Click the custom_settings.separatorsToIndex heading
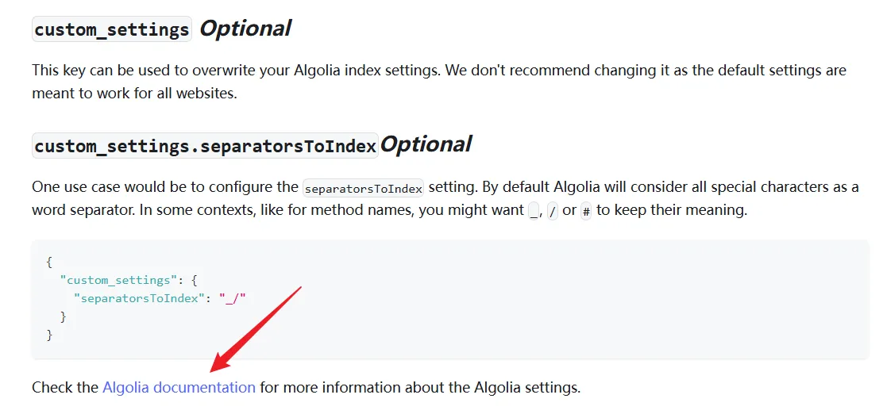 coord(205,146)
